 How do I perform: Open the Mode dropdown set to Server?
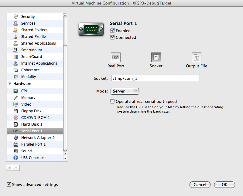click(125, 91)
